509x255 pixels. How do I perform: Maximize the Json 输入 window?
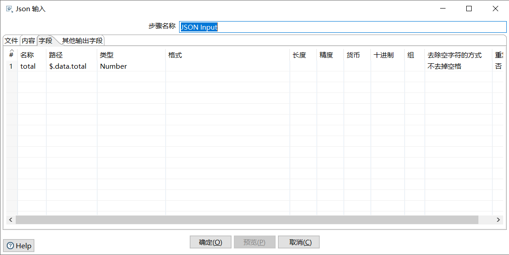coord(469,9)
